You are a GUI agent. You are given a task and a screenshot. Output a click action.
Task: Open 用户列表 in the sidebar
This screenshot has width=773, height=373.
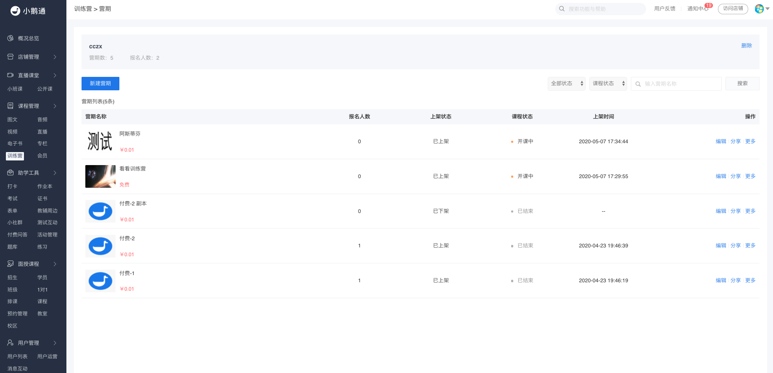point(18,357)
